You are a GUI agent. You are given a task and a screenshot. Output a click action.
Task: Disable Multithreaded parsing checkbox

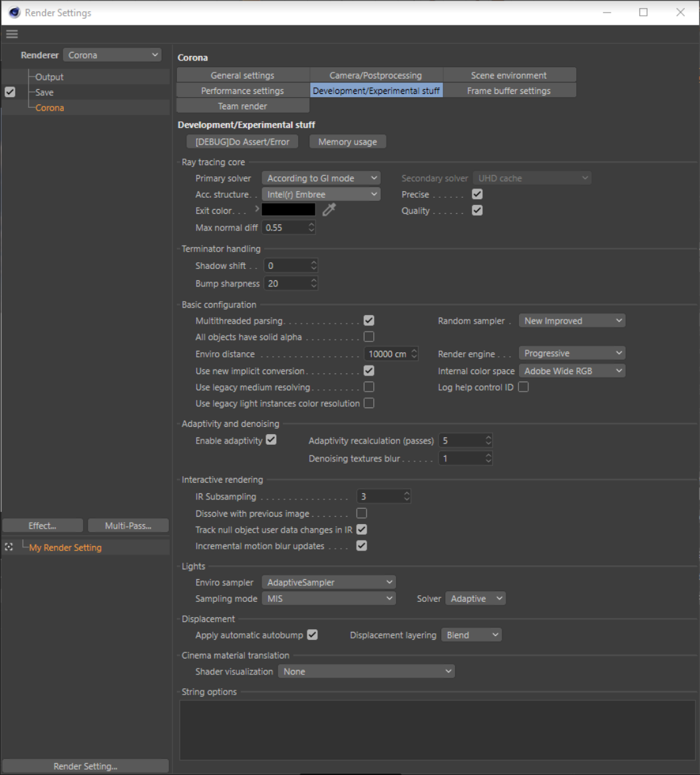point(369,320)
